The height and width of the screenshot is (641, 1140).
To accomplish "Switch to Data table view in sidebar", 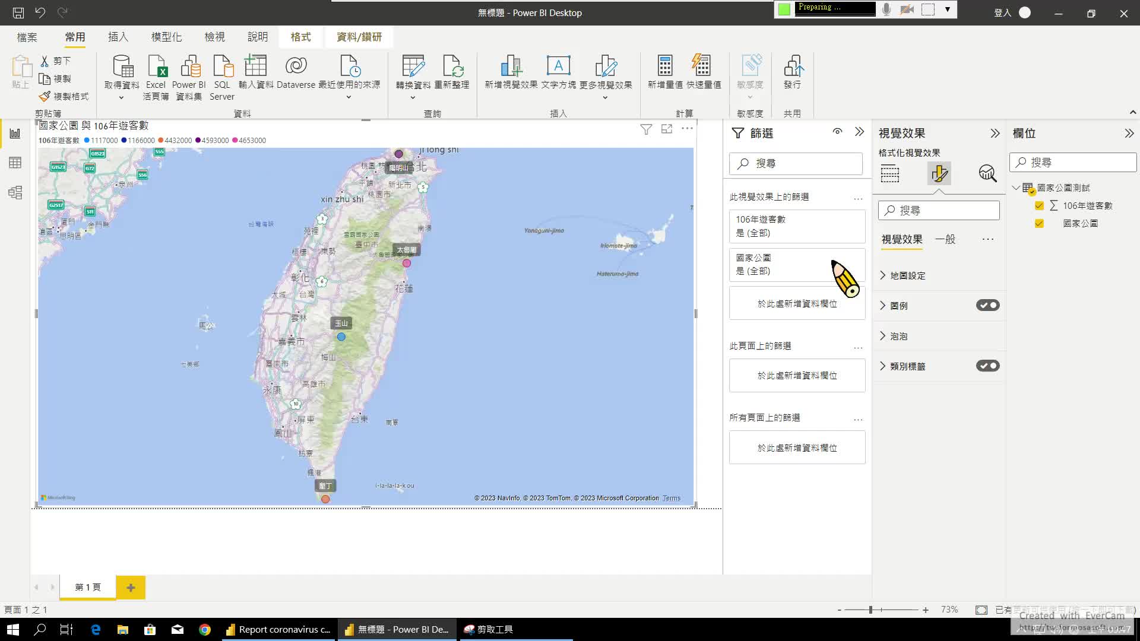I will click(15, 163).
